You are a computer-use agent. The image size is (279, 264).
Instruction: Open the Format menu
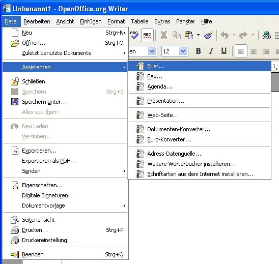tap(116, 21)
